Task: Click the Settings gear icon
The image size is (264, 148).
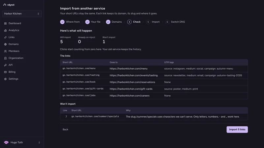Action: point(5,79)
